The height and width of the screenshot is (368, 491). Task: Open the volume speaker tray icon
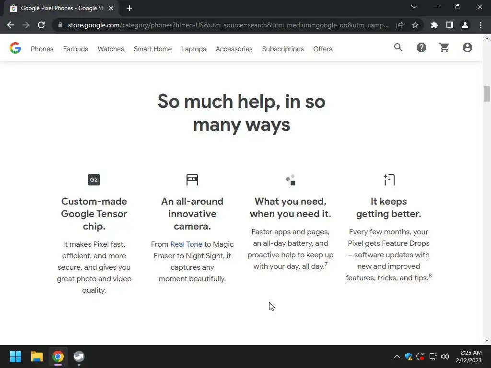(445, 356)
